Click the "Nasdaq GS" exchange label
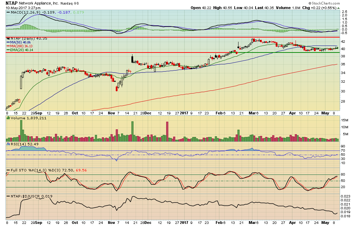 click(x=70, y=3)
